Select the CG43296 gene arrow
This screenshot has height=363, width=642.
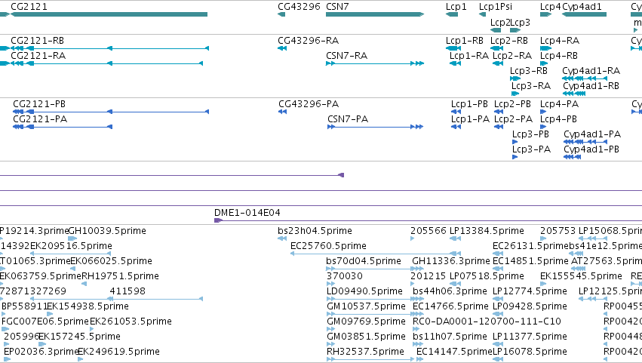pyautogui.click(x=281, y=14)
